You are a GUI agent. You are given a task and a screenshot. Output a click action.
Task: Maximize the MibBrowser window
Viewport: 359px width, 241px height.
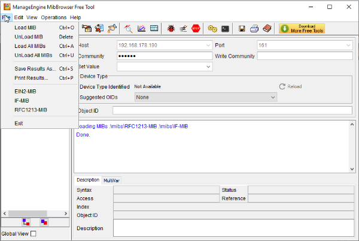click(330, 7)
